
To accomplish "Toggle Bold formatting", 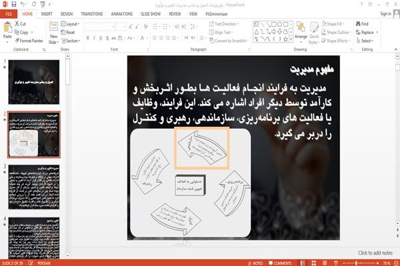I will coord(88,38).
